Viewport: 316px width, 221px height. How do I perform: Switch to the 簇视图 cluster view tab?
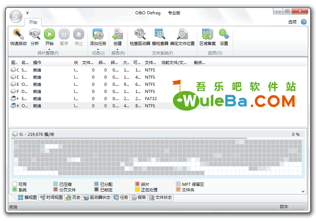pos(27,198)
